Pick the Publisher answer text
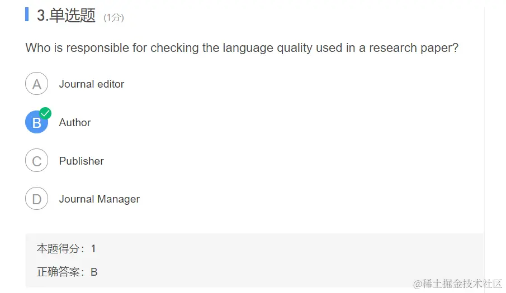Screen dimensions: 506x293 pyautogui.click(x=81, y=161)
